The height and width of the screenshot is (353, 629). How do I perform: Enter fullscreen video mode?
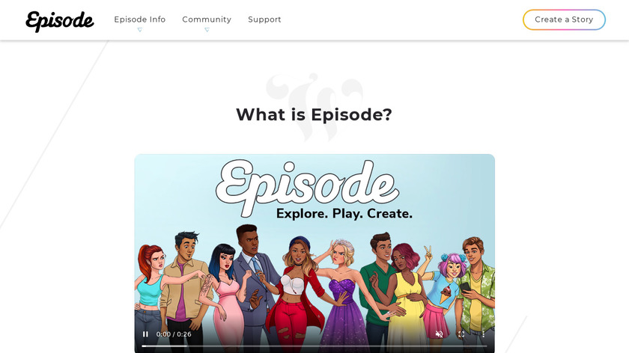click(x=461, y=334)
